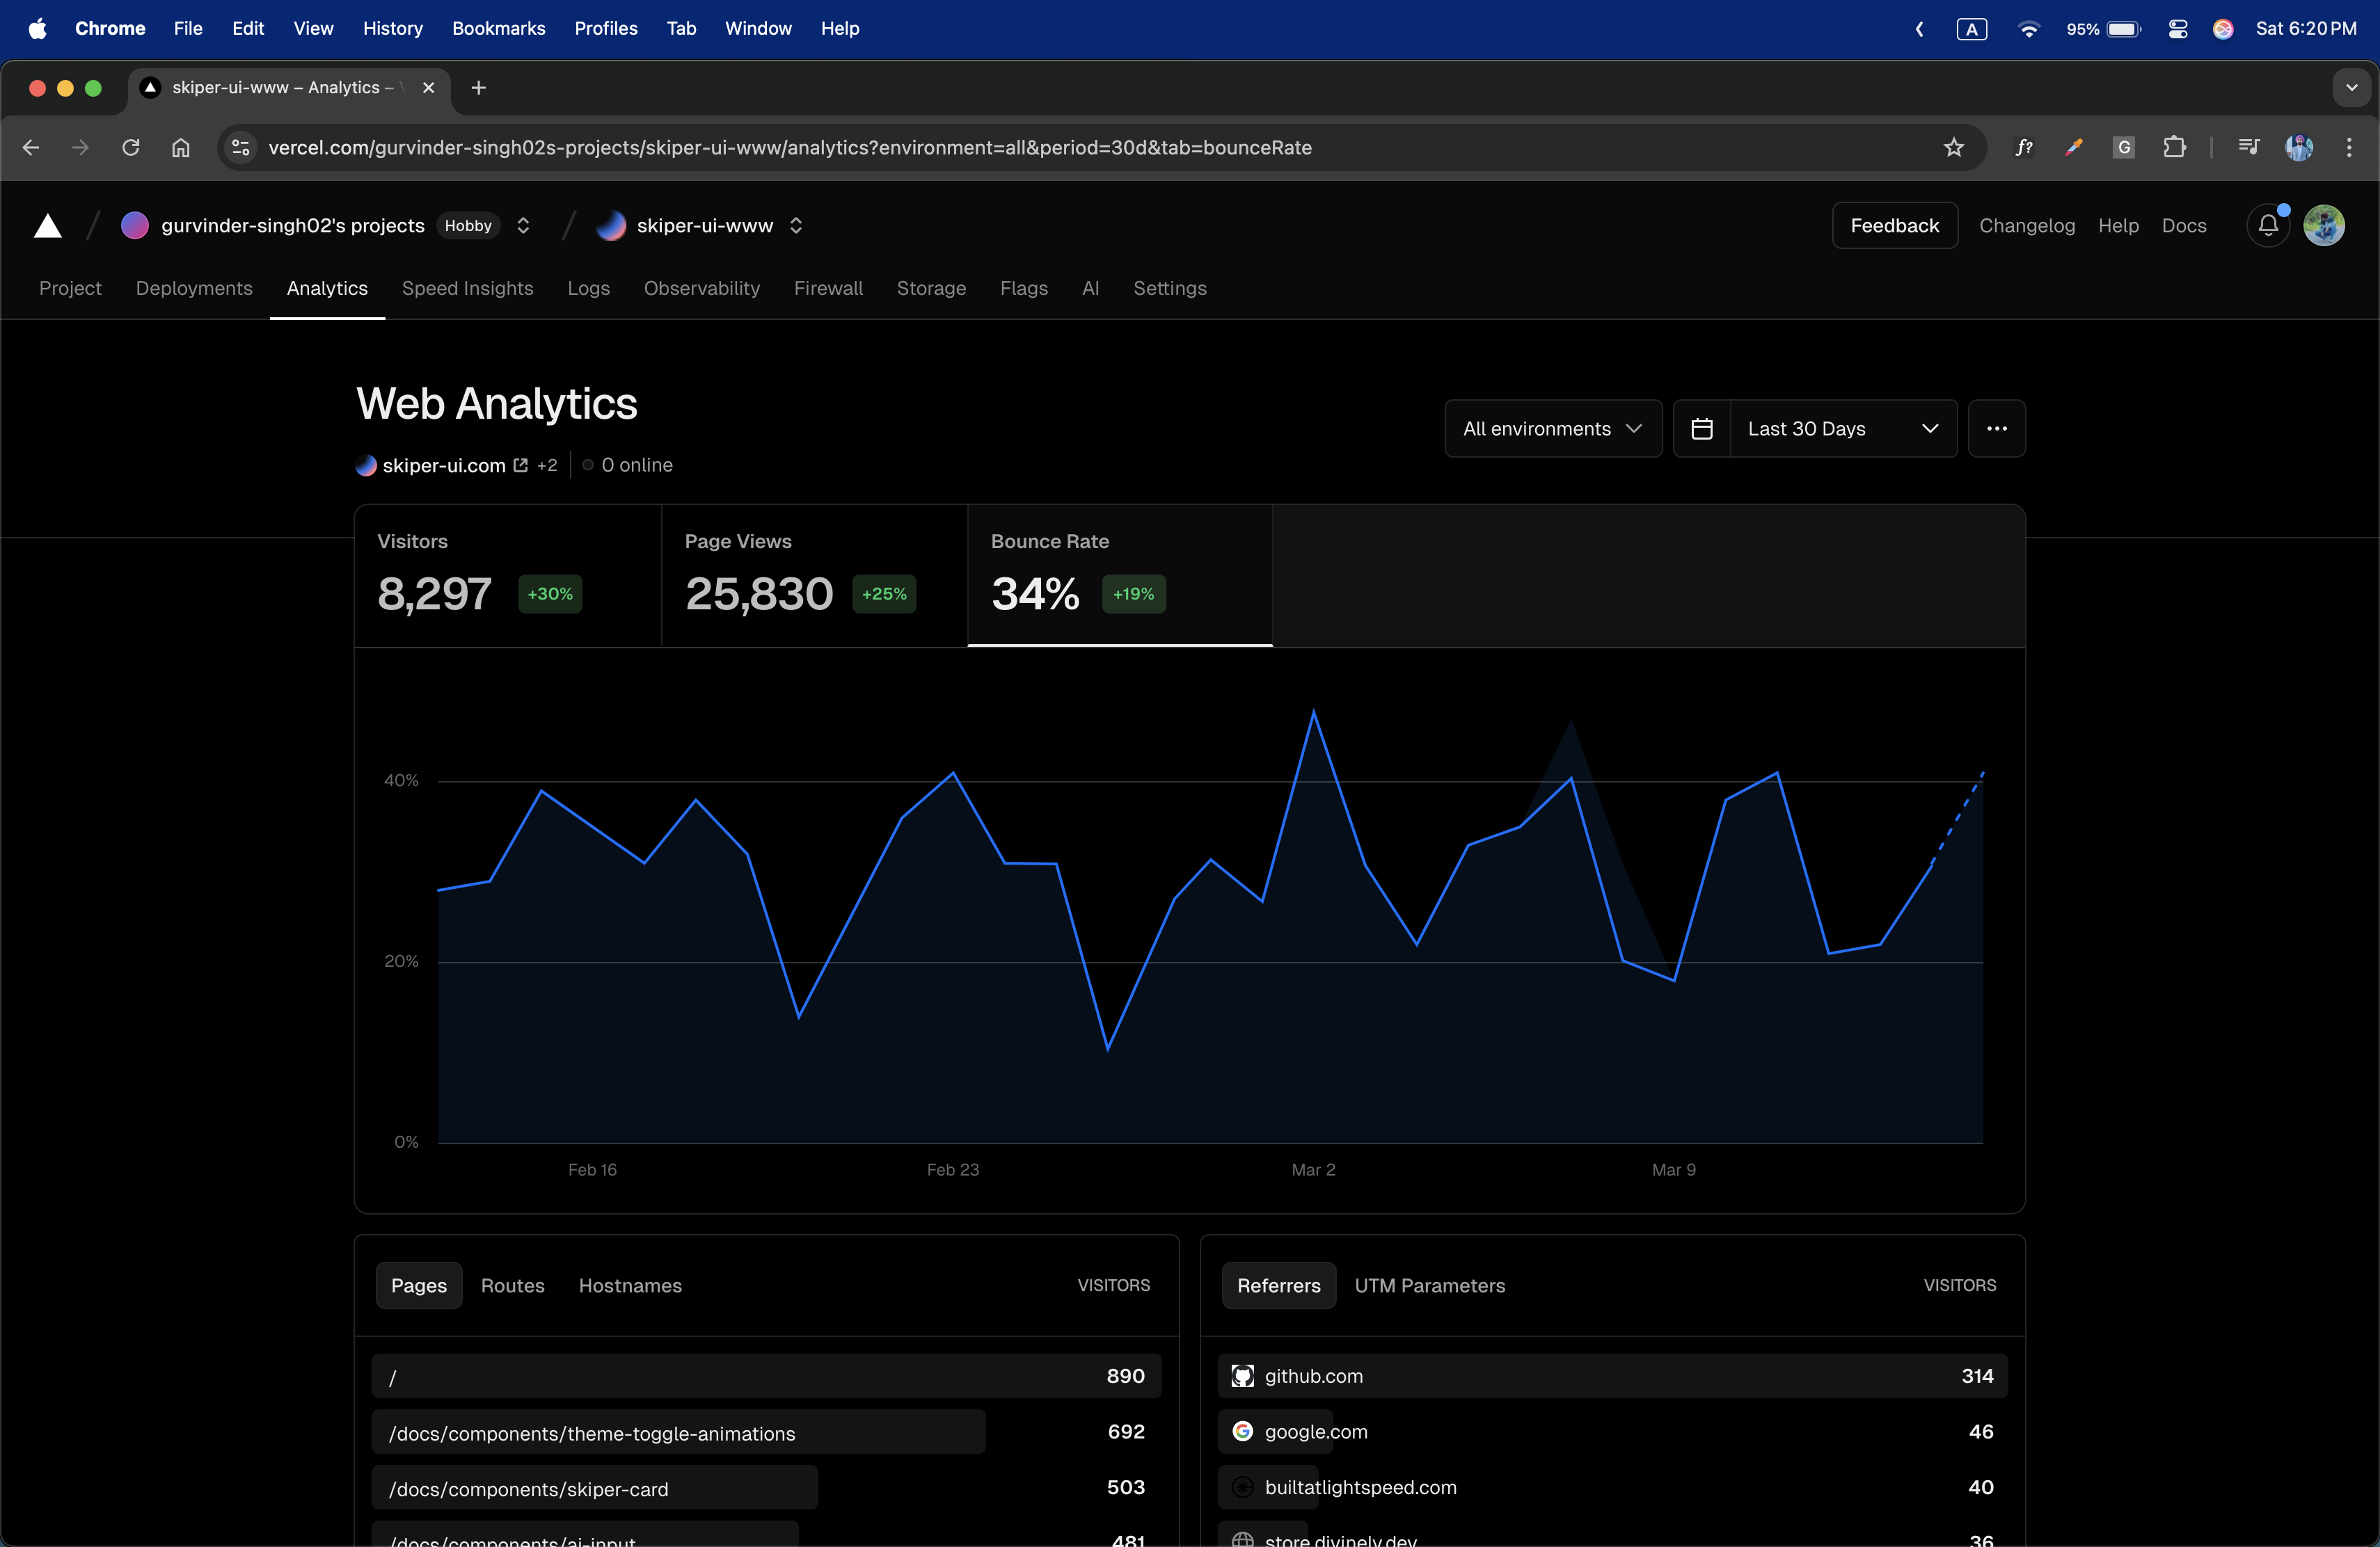Expand the +2 additional domains
The image size is (2380, 1547).
547,465
